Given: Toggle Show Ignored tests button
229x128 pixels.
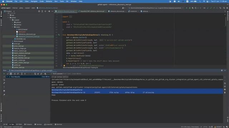Looking at the screenshot, I should click(x=11, y=74).
